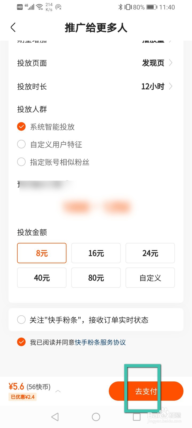
Task: Tap the back arrow in the header
Action: (x=13, y=27)
